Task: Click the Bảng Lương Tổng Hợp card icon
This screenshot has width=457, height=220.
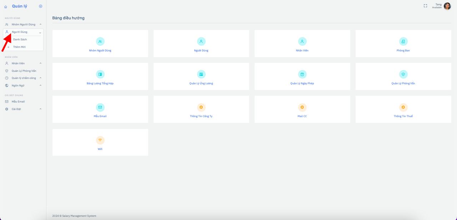Action: pos(100,74)
